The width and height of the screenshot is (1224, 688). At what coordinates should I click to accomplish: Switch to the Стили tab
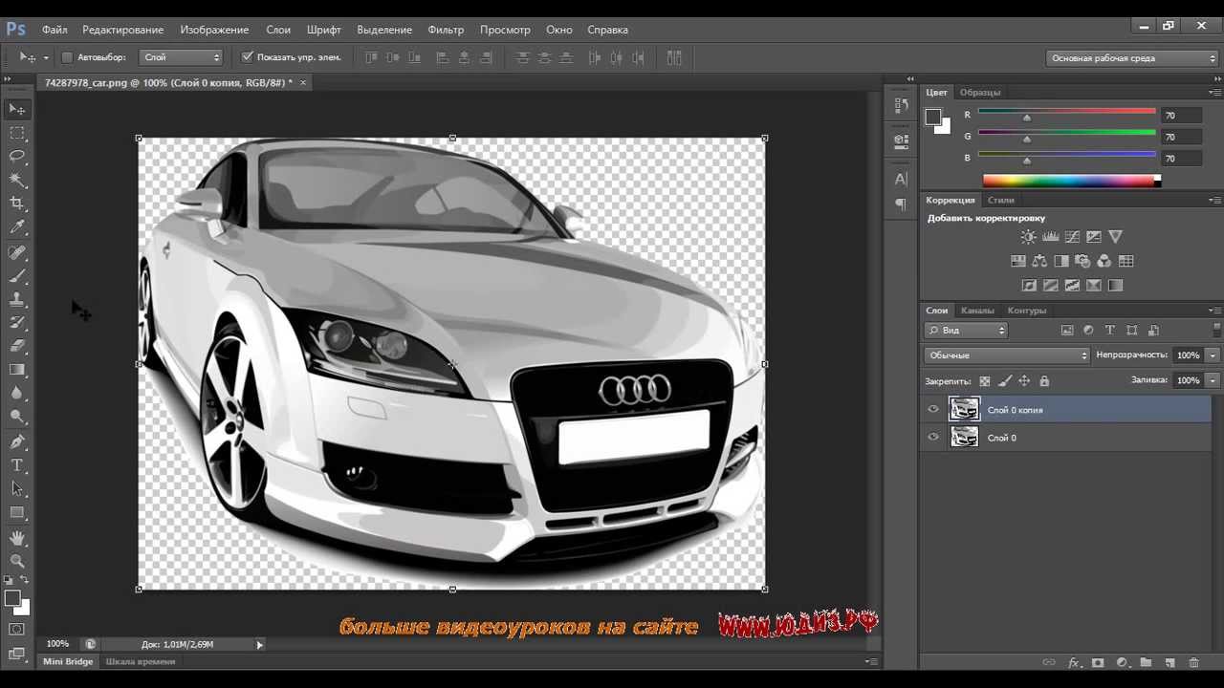pos(1000,200)
